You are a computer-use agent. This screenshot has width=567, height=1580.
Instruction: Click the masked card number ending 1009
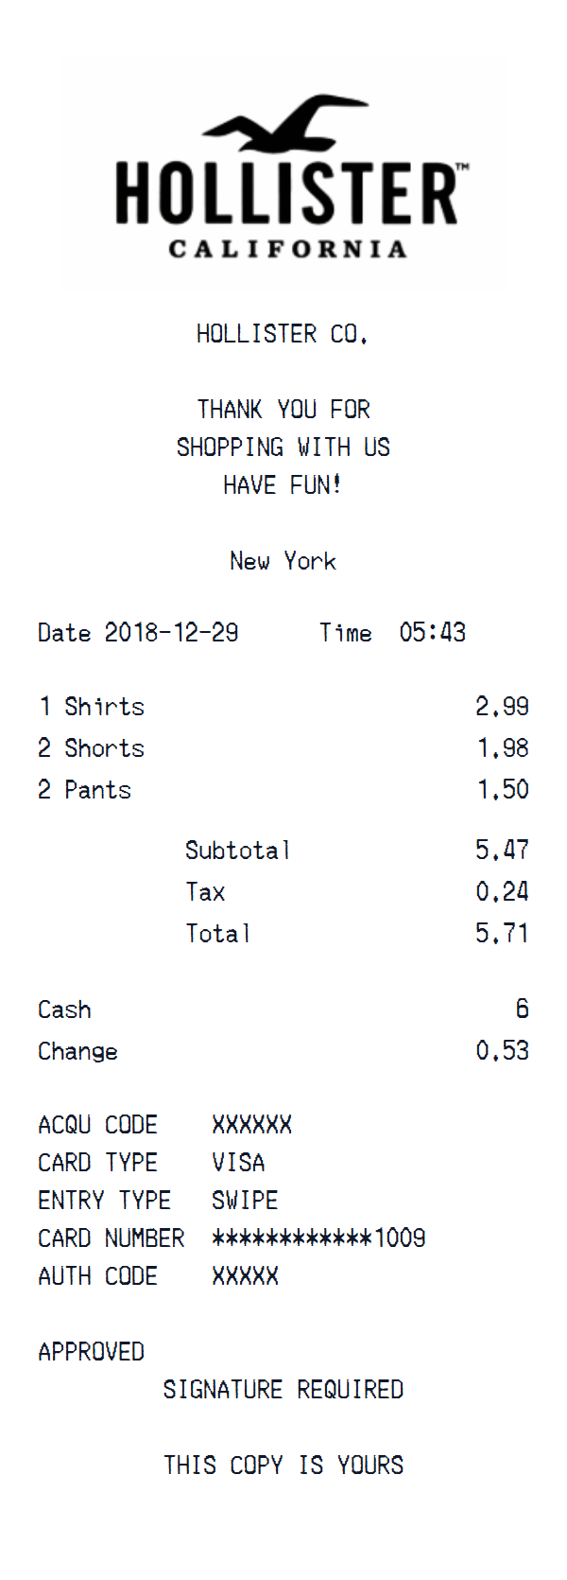pos(318,1238)
